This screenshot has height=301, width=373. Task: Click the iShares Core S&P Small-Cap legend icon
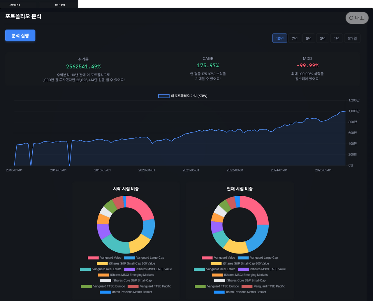(105, 280)
